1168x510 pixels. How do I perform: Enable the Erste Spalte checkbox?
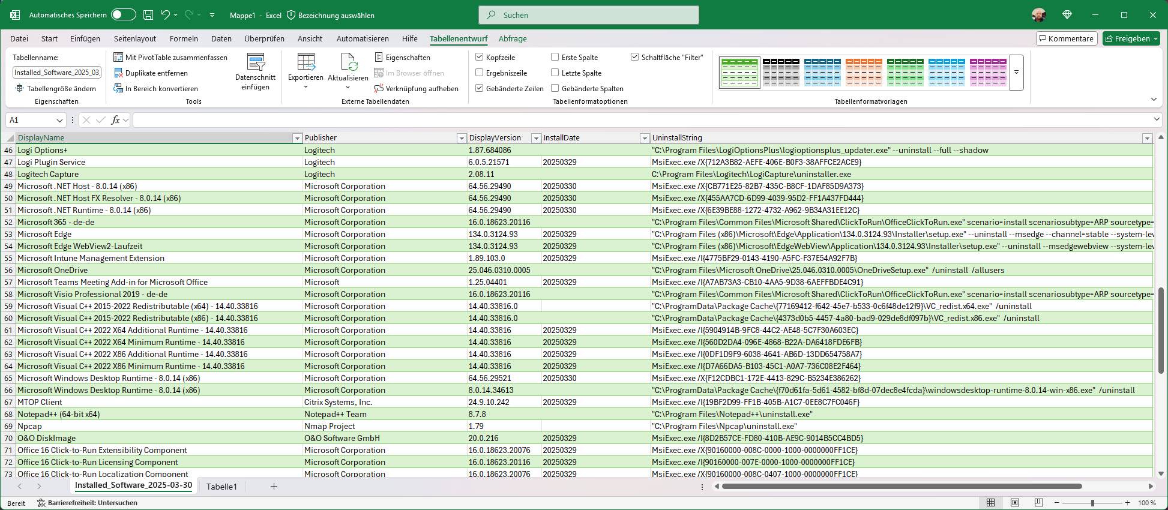tap(555, 57)
